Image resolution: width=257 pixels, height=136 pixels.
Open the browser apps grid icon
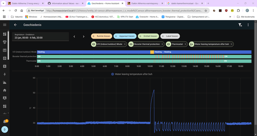click(x=4, y=17)
